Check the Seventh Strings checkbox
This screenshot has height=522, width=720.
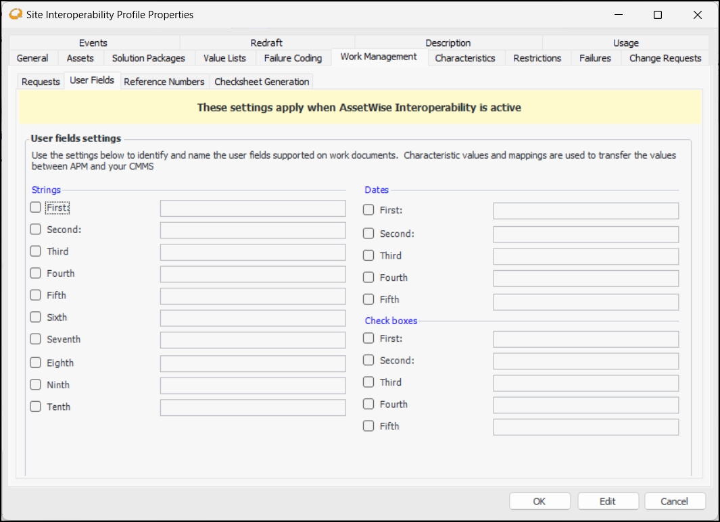(36, 339)
